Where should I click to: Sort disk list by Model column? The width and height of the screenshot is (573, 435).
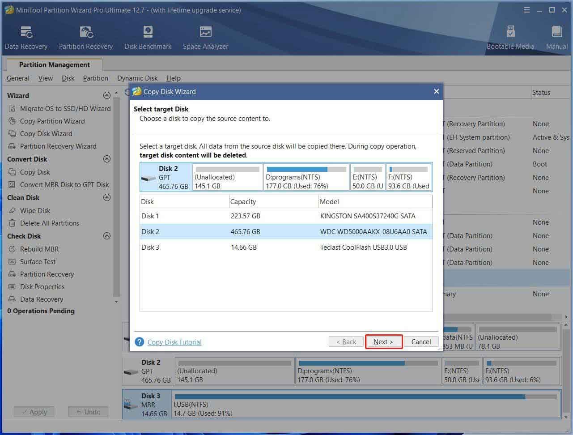click(x=375, y=202)
